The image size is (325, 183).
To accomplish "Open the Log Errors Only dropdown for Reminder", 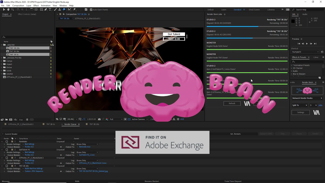I will (87, 144).
